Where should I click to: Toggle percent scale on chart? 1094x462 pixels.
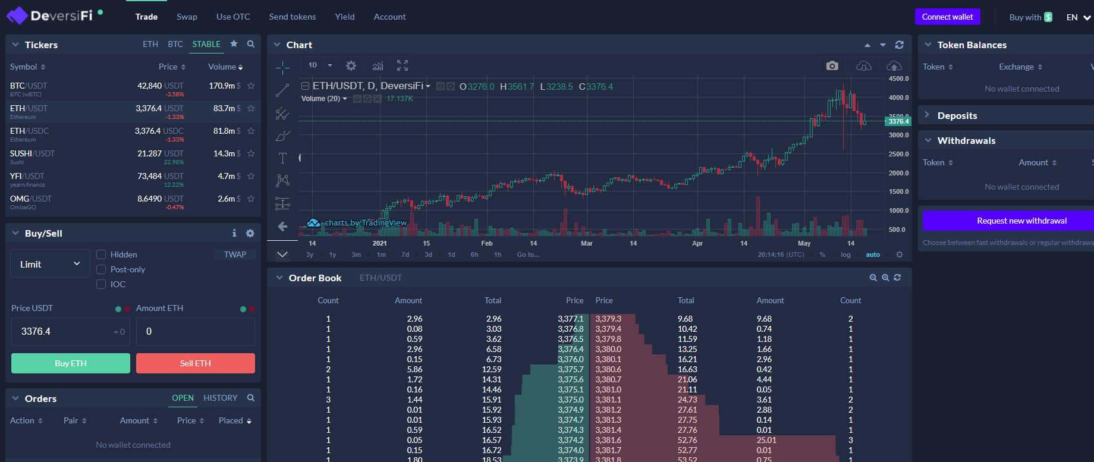point(822,254)
